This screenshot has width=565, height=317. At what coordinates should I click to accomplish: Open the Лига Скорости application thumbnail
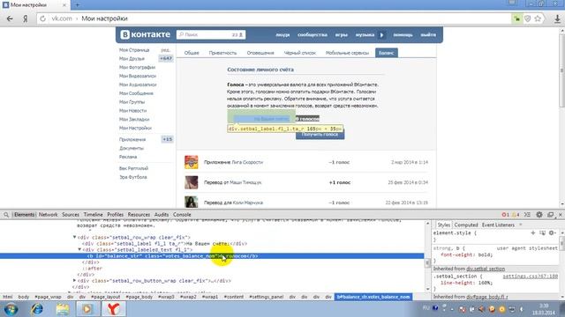point(192,162)
